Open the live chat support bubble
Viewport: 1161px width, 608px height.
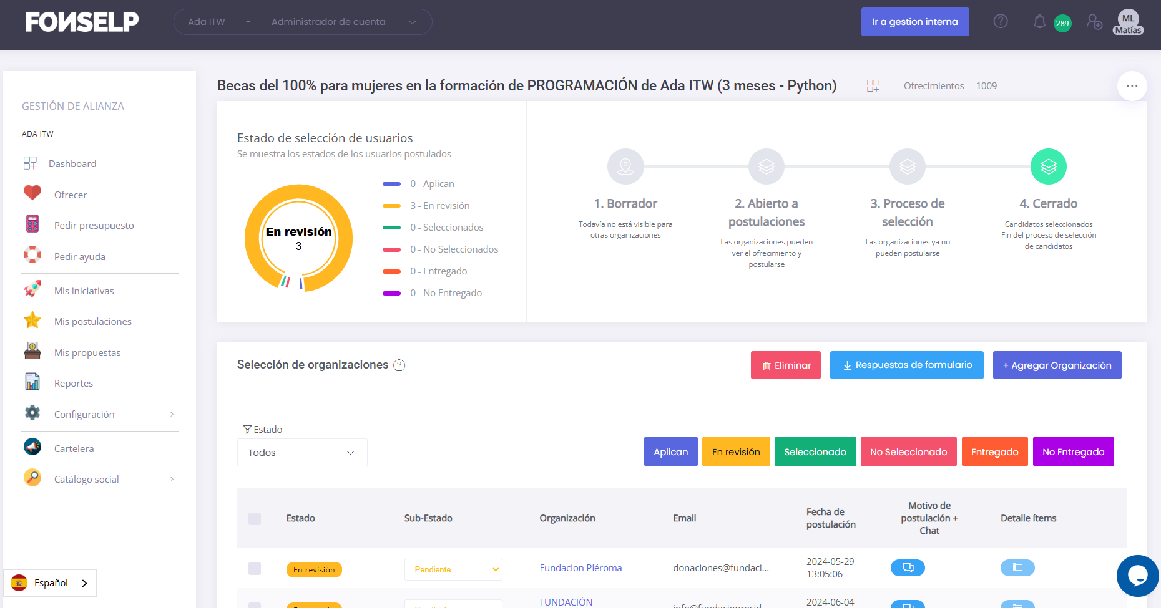1137,576
